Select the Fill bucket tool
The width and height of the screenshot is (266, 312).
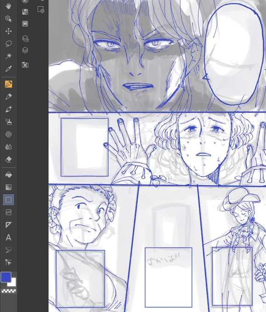(8, 175)
